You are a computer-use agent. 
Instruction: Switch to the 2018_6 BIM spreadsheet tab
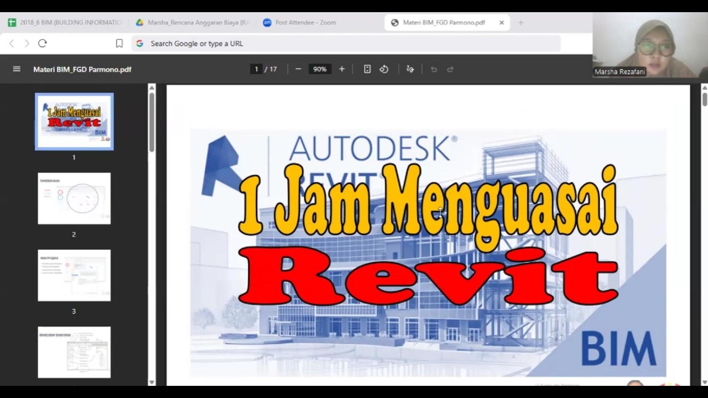65,23
